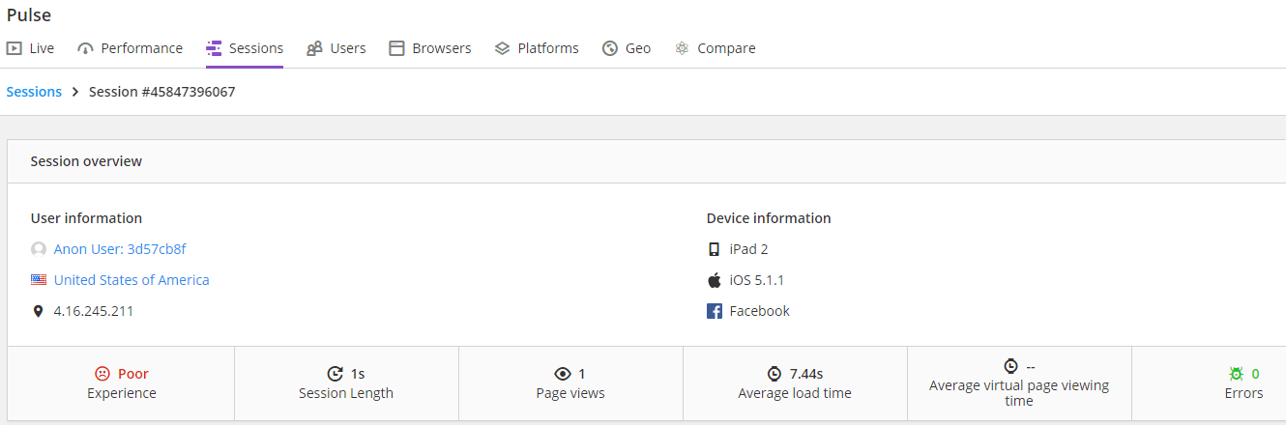Click the Average load time clock icon
Image resolution: width=1286 pixels, height=425 pixels.
pos(775,374)
